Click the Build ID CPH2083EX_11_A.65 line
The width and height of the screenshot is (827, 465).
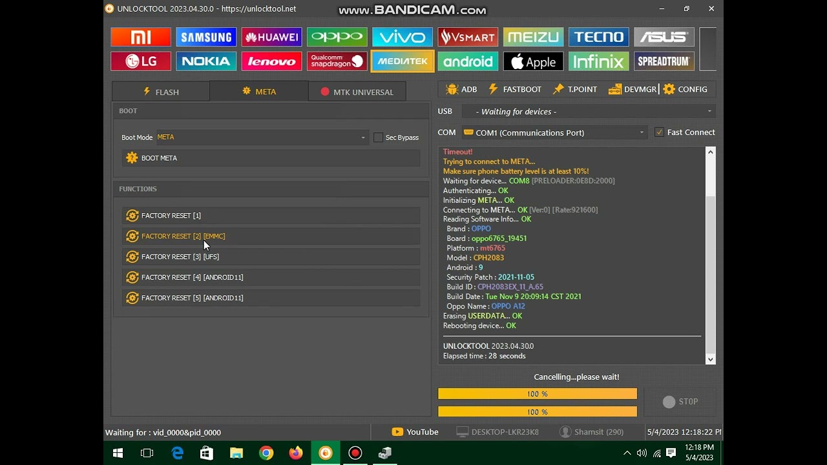pyautogui.click(x=494, y=287)
